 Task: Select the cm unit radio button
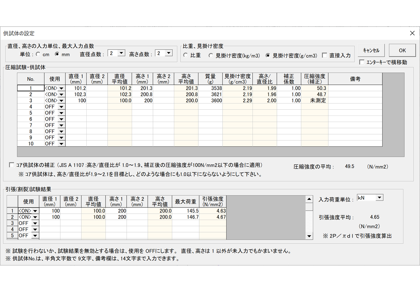[x=38, y=54]
